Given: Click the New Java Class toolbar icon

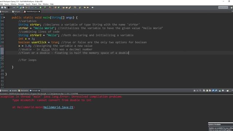Looking at the screenshot, I should pos(59,7).
